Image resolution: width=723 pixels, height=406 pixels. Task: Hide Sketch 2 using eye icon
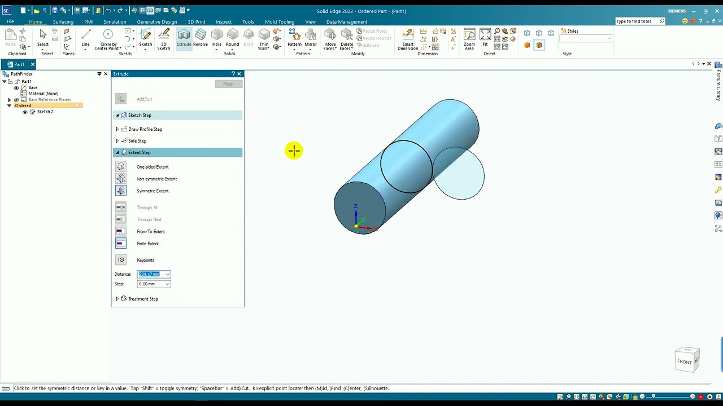pos(25,112)
